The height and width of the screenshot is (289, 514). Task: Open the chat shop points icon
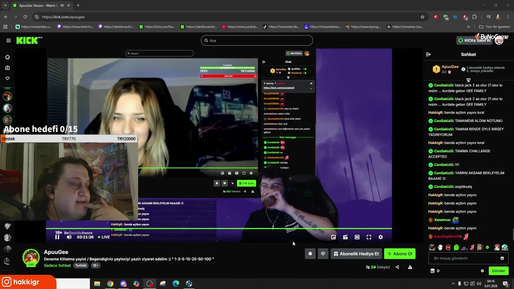(432, 271)
